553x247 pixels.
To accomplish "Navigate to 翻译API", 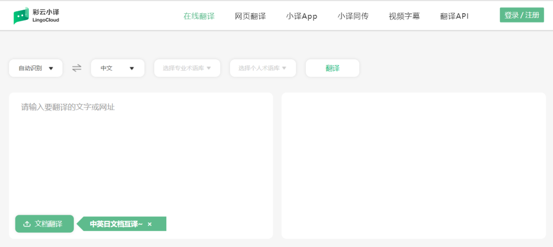I will 454,16.
